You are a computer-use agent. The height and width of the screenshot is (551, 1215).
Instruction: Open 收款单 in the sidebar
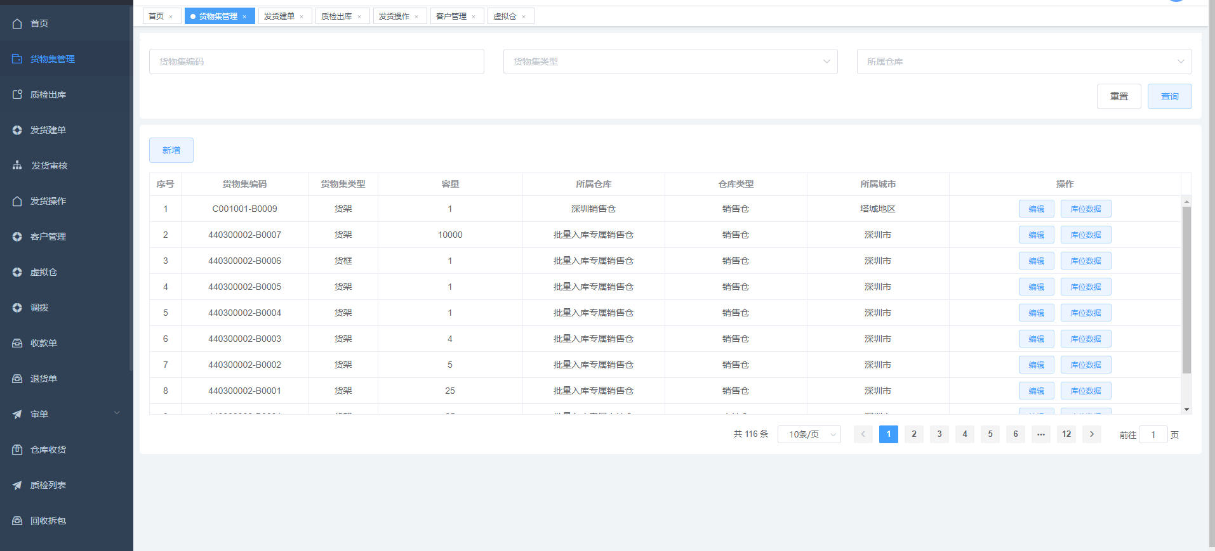click(x=67, y=343)
